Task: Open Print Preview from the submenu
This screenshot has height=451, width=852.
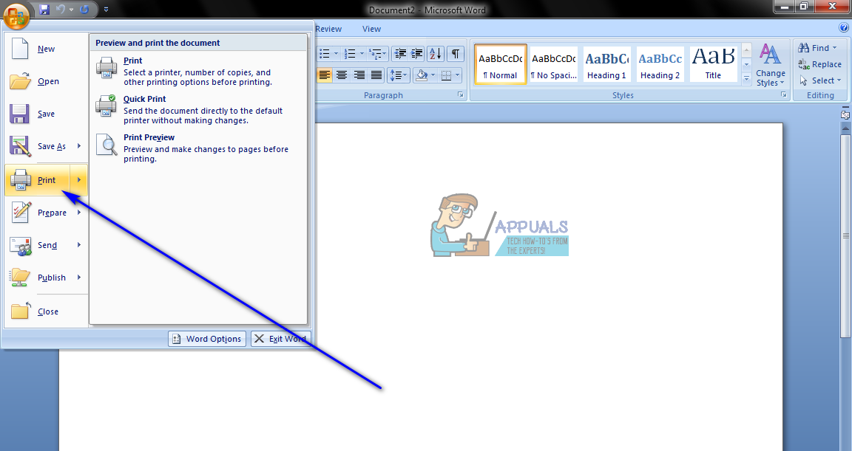Action: [x=198, y=148]
